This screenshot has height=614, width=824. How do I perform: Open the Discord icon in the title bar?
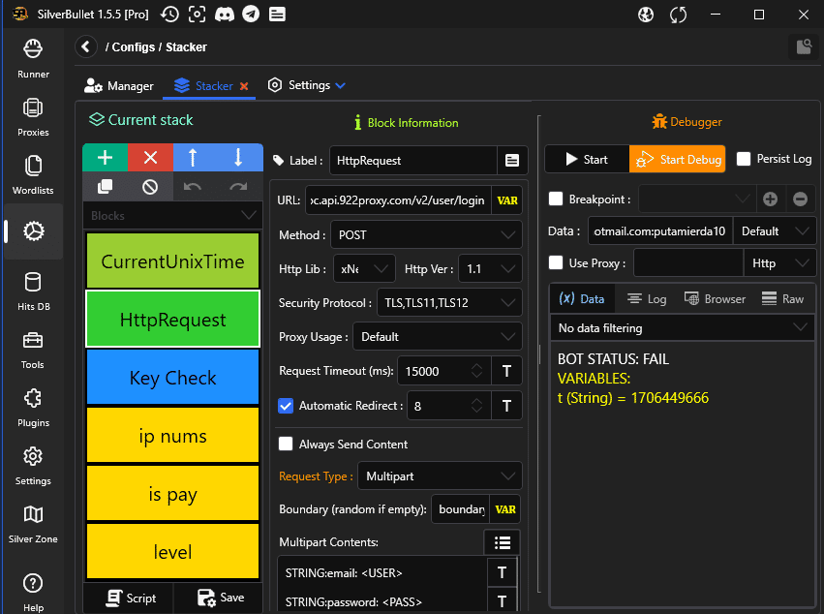tap(224, 15)
